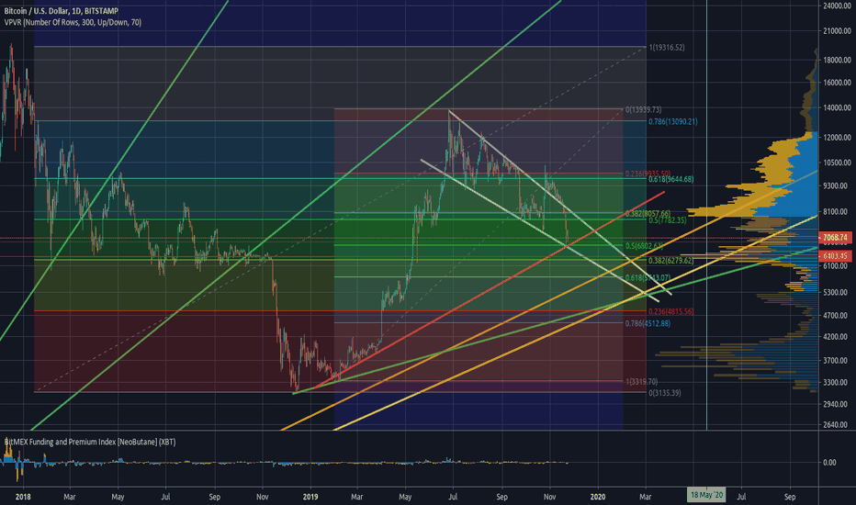This screenshot has height=505, width=856.
Task: Click the highlighted 18 May '20 date label
Action: click(x=706, y=495)
